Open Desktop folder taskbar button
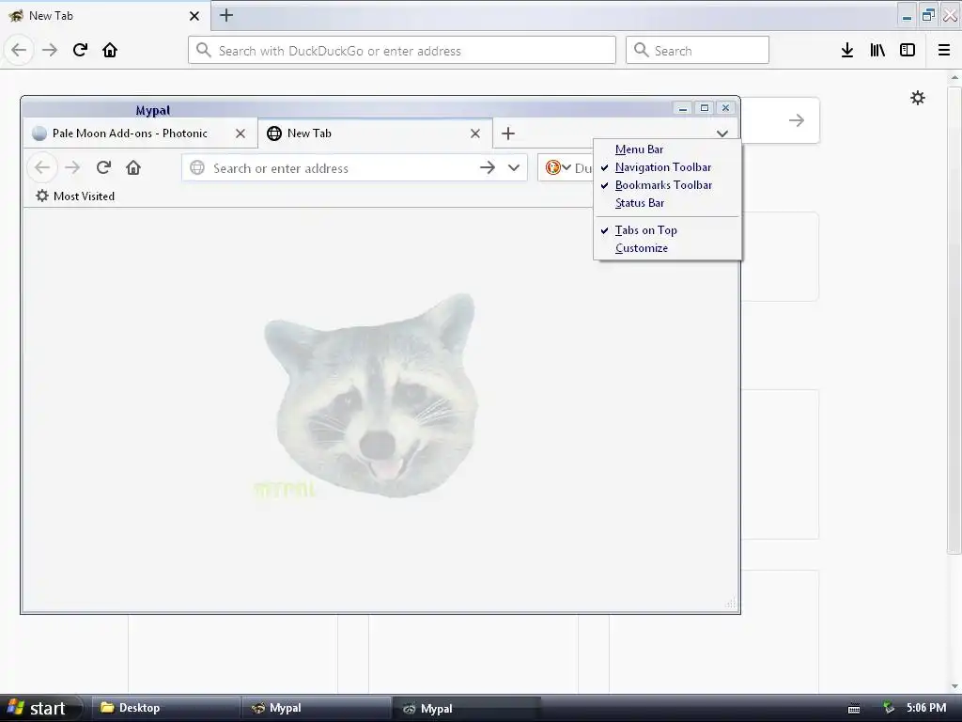 [165, 709]
